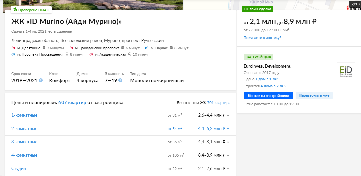Click the м. Академическая station name
The image size is (361, 176).
(x=111, y=54)
